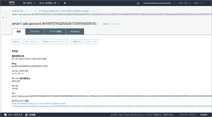Switch to the アクセス権限 tab
The width and height of the screenshot is (212, 117).
tap(55, 31)
